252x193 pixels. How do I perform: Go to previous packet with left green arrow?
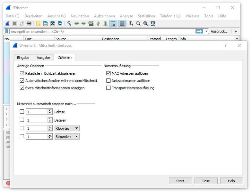76,23
